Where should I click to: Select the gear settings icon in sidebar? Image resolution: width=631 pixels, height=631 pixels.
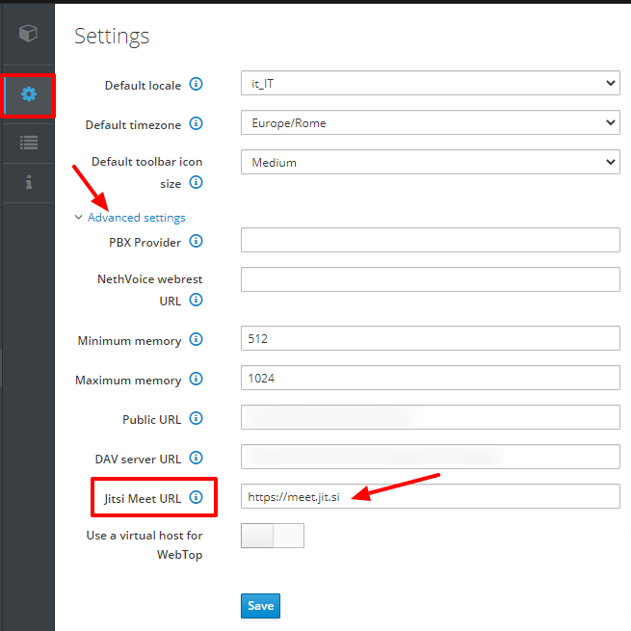(29, 94)
